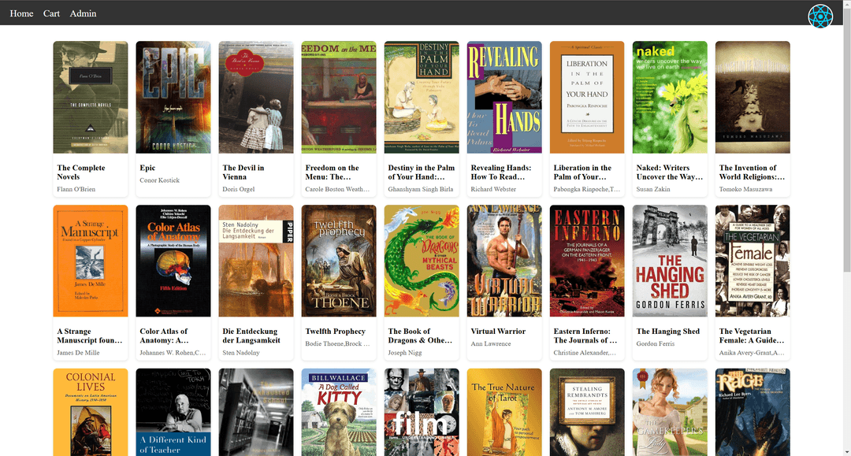
Task: Open the title "The Devil in Vienna"
Action: (x=243, y=172)
